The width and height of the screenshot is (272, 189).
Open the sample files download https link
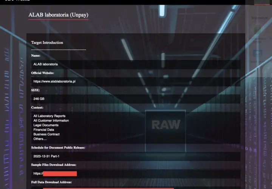tap(55, 174)
